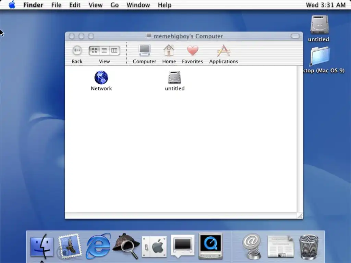Open the newspaper document in the Dock

[280, 246]
